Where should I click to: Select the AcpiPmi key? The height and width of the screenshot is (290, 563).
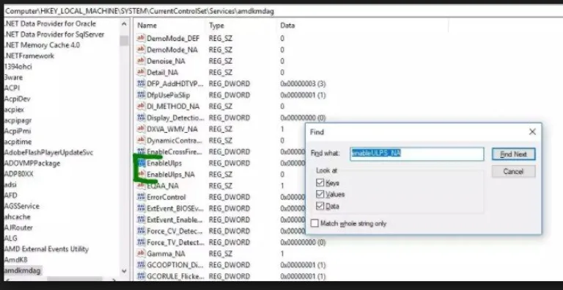point(18,131)
